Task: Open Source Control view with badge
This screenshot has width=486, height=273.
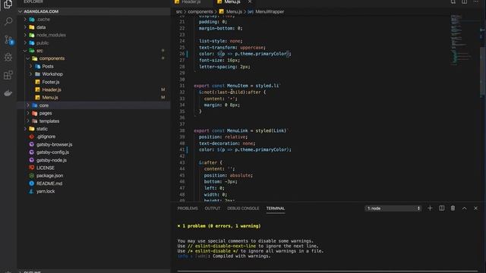Action: 8,39
